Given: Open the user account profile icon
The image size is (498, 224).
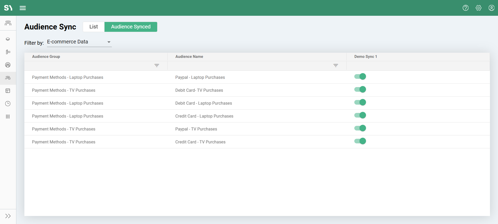Looking at the screenshot, I should [491, 8].
